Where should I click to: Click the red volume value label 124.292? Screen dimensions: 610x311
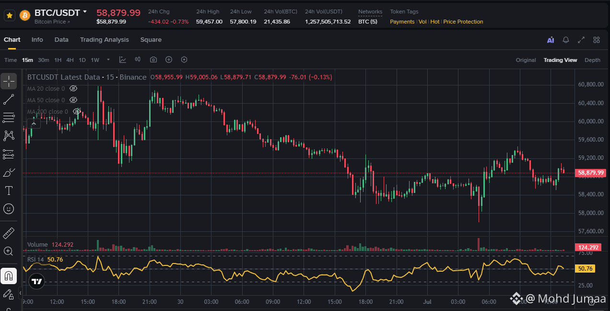tap(588, 248)
